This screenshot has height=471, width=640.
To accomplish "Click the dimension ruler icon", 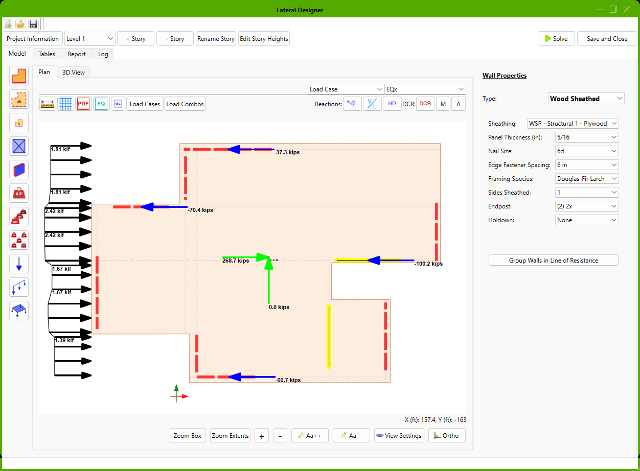I will click(x=48, y=104).
